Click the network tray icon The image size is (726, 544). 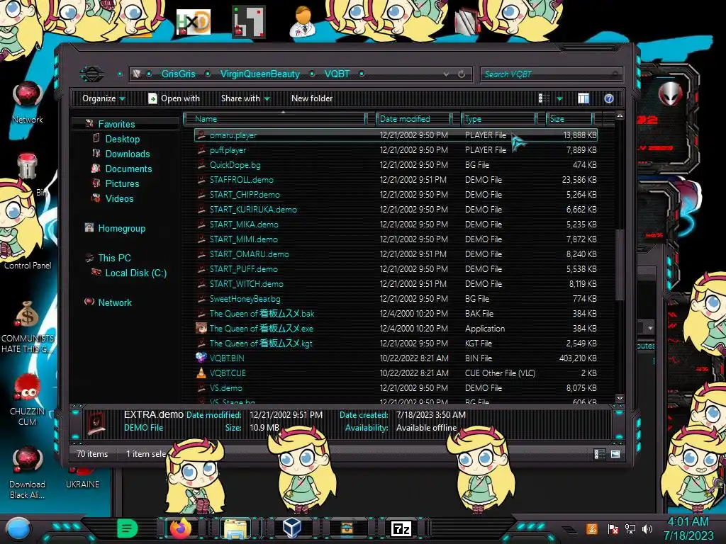click(x=630, y=528)
